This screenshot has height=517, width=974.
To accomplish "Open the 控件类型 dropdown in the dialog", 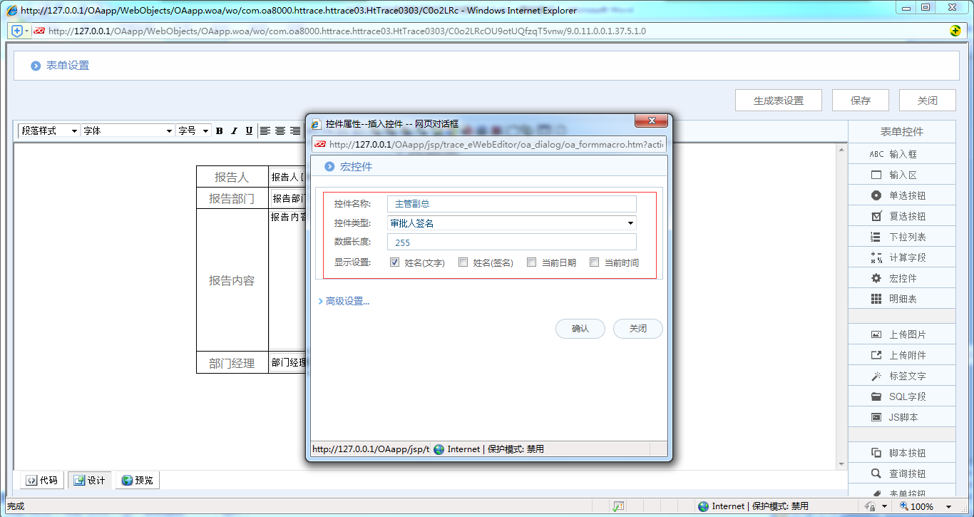I will tap(630, 222).
